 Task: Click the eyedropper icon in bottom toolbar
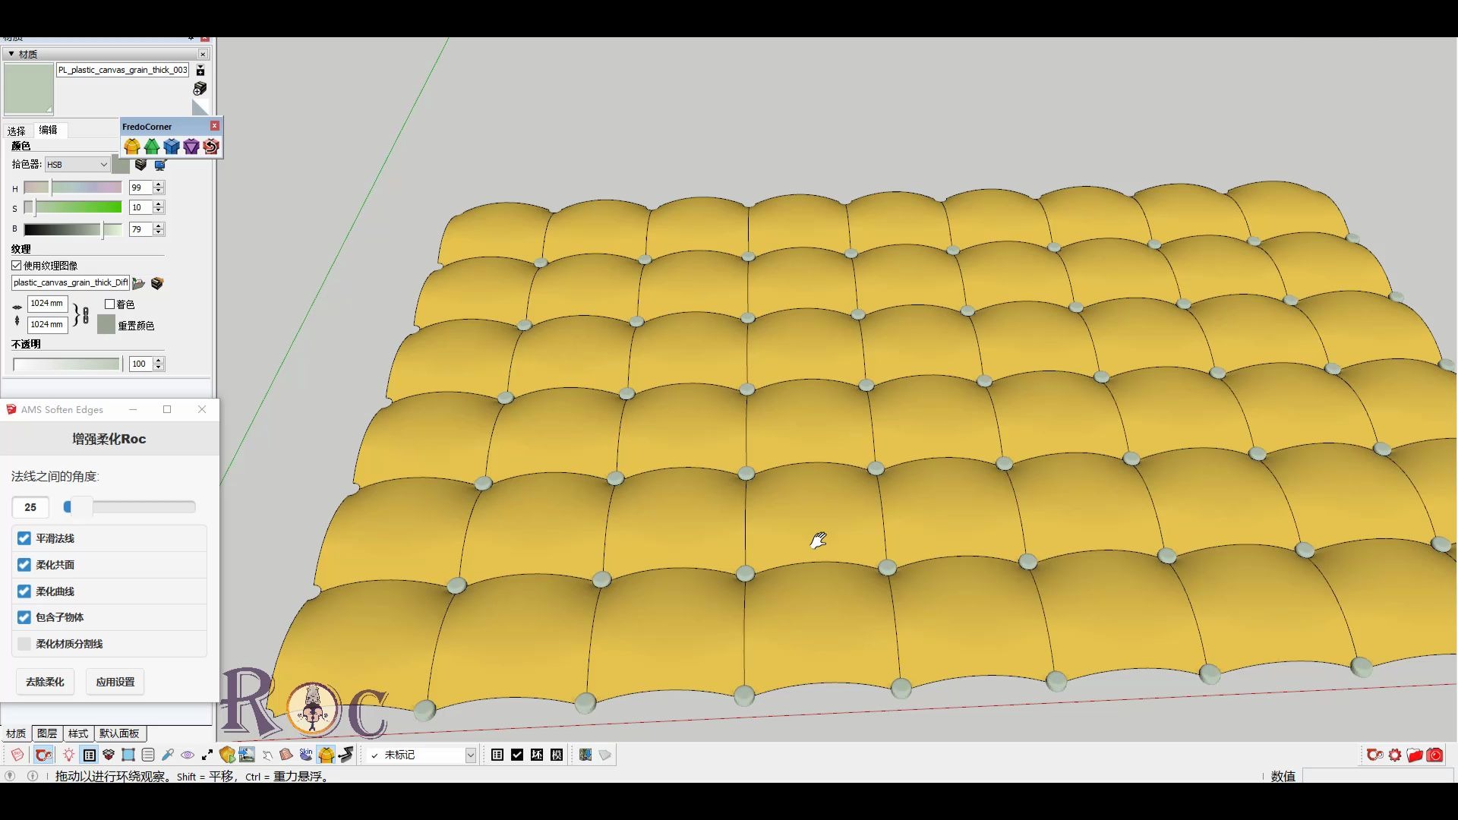(x=168, y=755)
